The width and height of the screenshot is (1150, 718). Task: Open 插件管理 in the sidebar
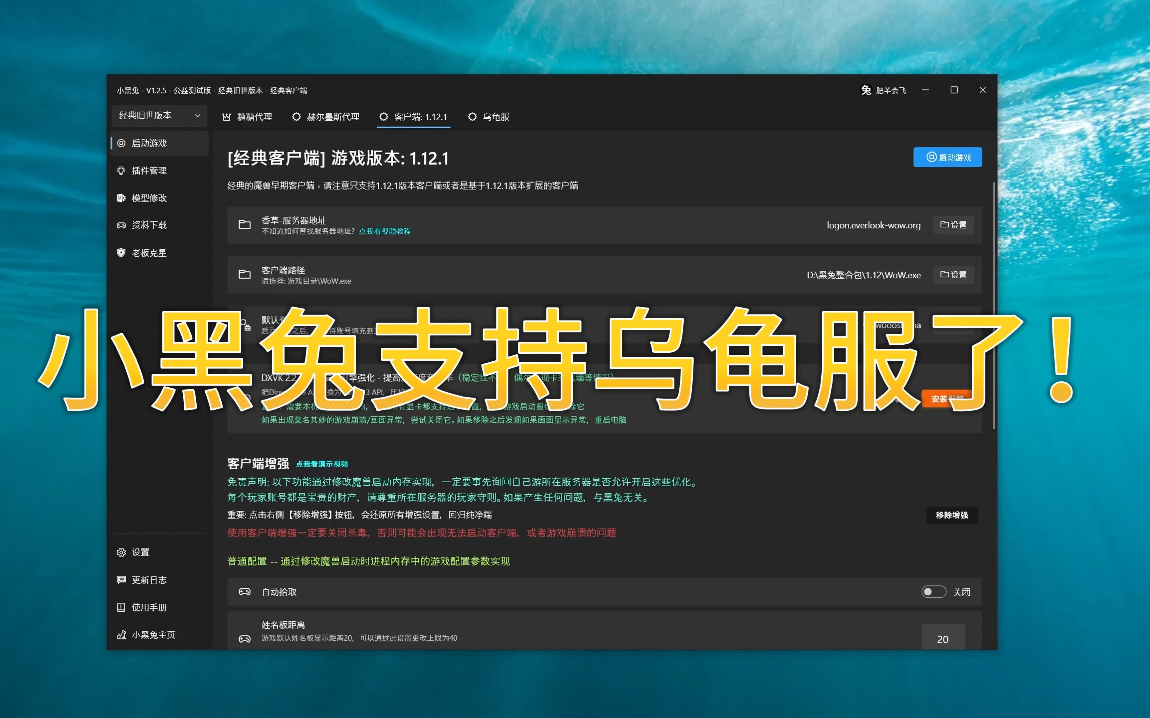click(x=160, y=171)
